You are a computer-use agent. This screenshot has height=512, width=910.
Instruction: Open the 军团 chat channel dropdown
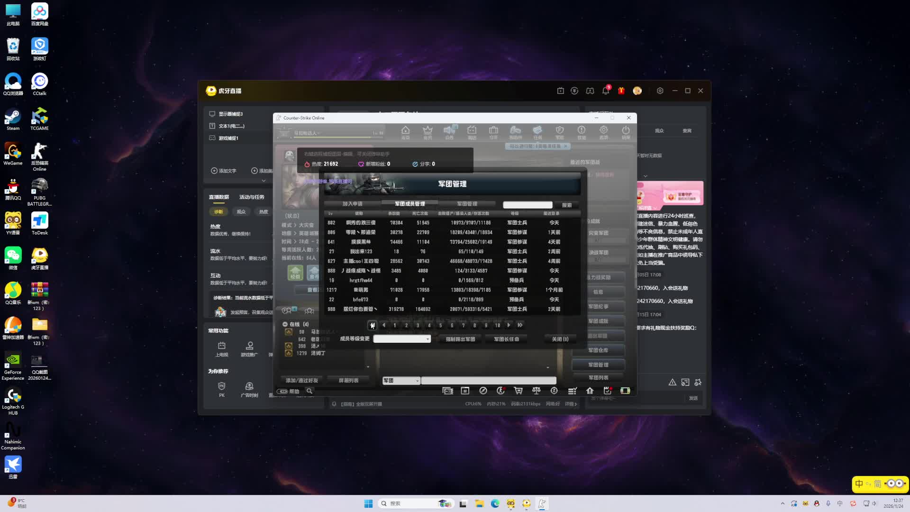pyautogui.click(x=401, y=381)
